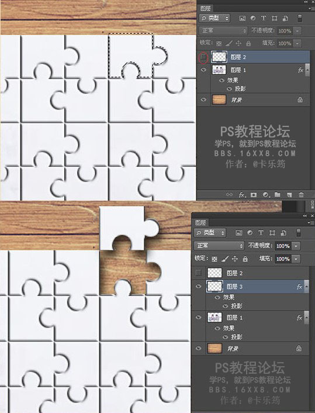The width and height of the screenshot is (315, 413).
Task: Open the 不透明度 arrow in the panel with highlighted 图层 2
Action: (297, 30)
